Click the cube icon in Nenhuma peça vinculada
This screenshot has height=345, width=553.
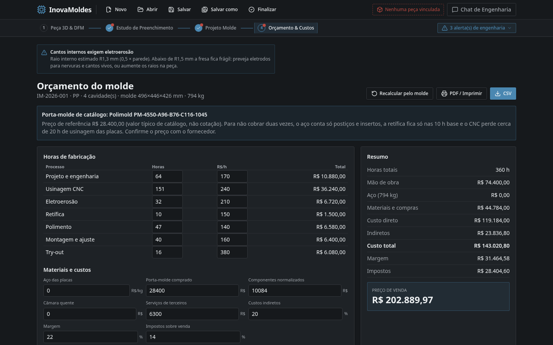click(379, 10)
